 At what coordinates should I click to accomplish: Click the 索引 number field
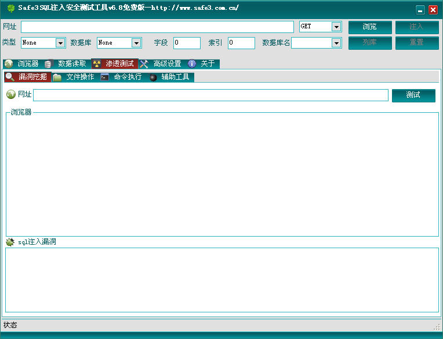[x=241, y=43]
